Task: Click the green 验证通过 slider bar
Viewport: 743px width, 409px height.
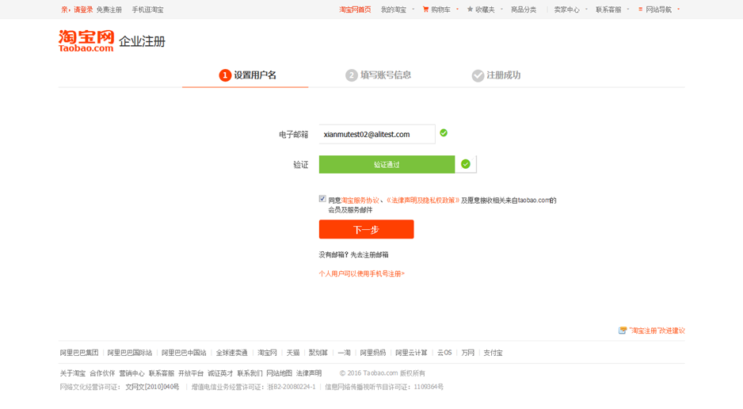Action: (x=387, y=164)
